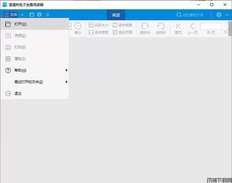Expand the 帮助(H) submenu arrow

(67, 70)
